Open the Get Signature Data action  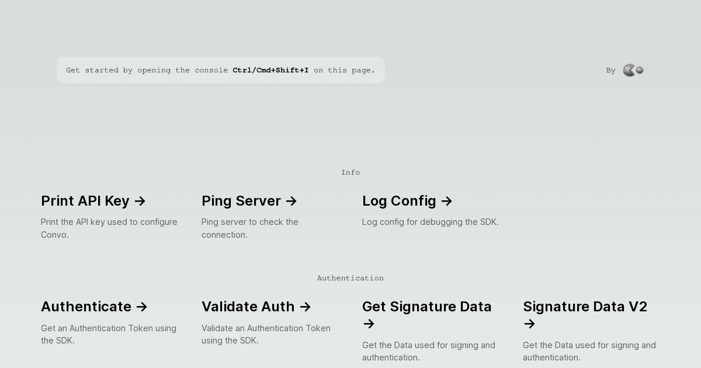427,307
